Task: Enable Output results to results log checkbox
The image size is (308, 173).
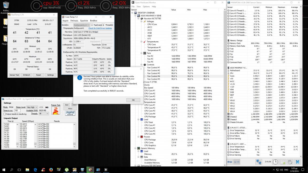Action: tap(4, 114)
